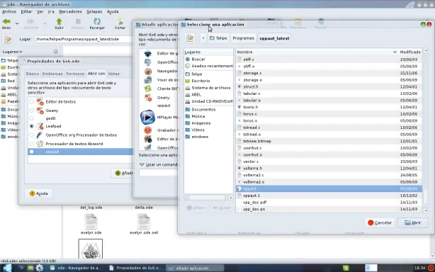Open the Solapas menu
Viewport: 435px width, 272px height.
point(94,11)
